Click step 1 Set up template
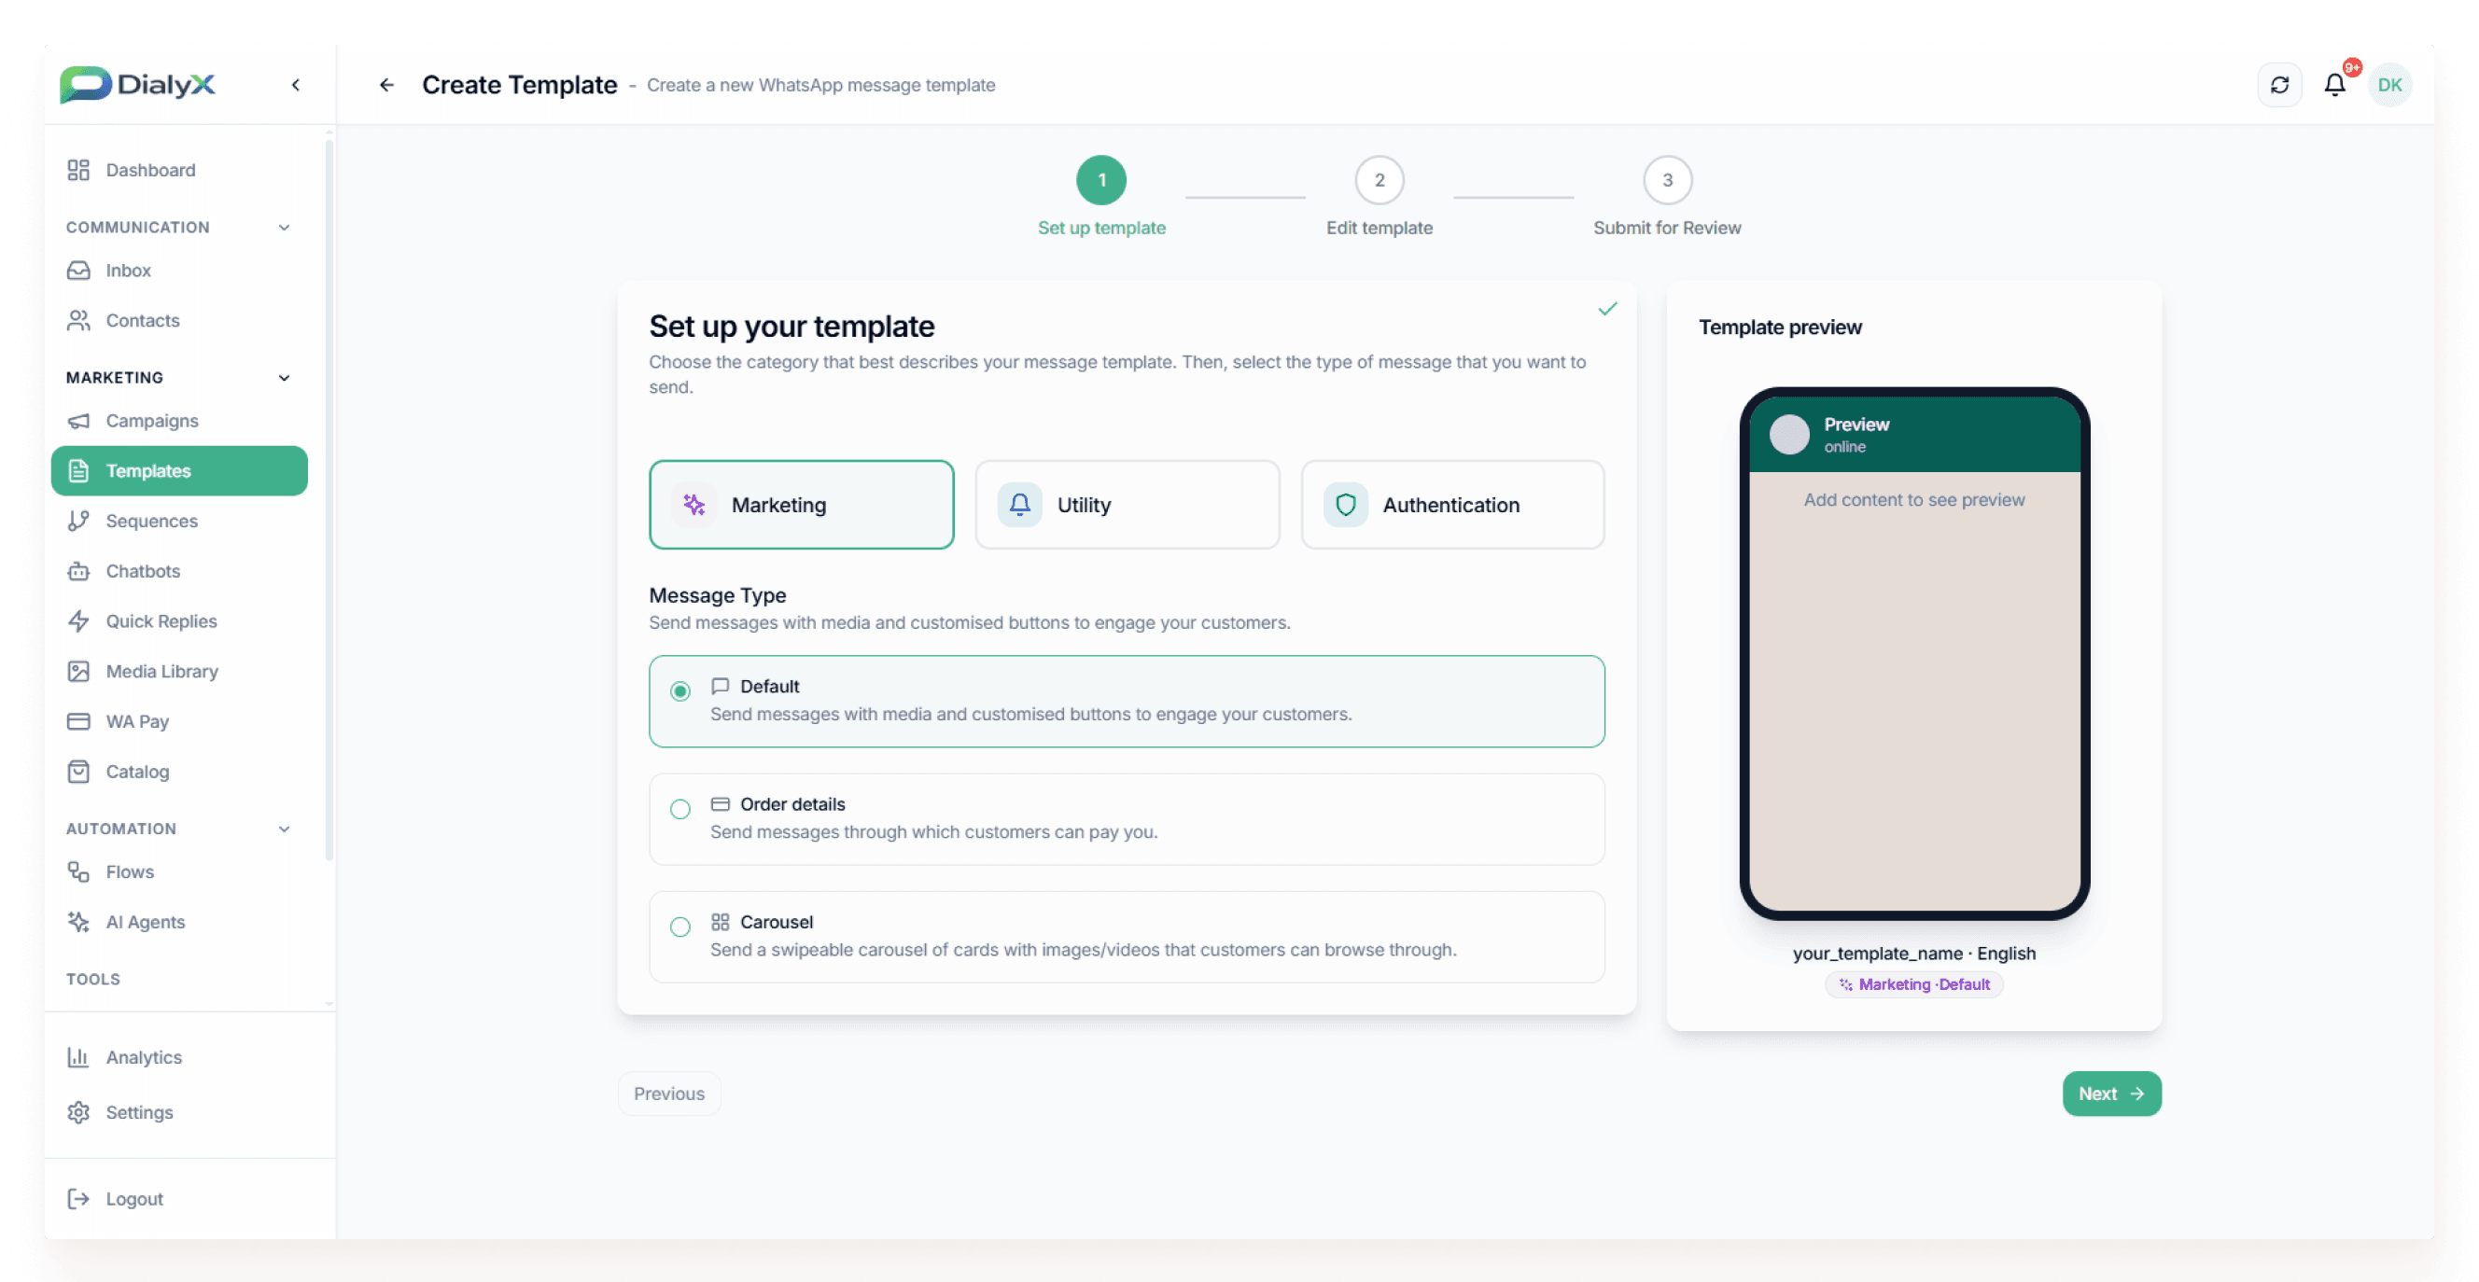Screen dimensions: 2479x1282 [x=1101, y=179]
